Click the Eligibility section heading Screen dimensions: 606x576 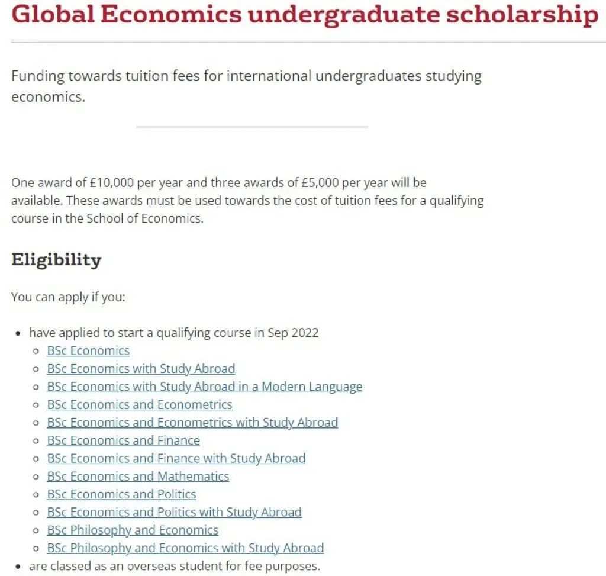pos(56,260)
